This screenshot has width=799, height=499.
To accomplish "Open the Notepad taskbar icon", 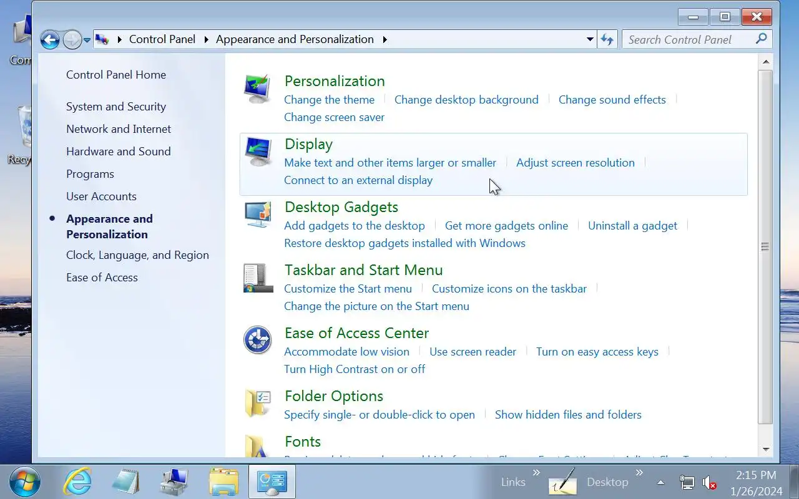I will tap(125, 482).
